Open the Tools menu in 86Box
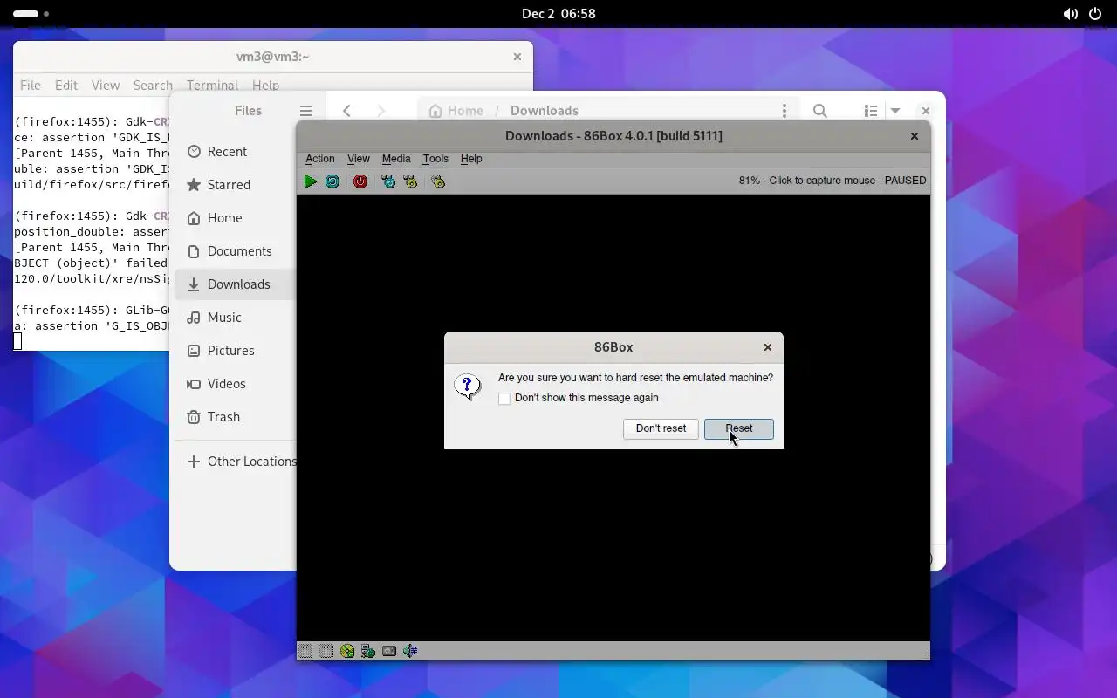Image resolution: width=1117 pixels, height=698 pixels. [x=435, y=159]
